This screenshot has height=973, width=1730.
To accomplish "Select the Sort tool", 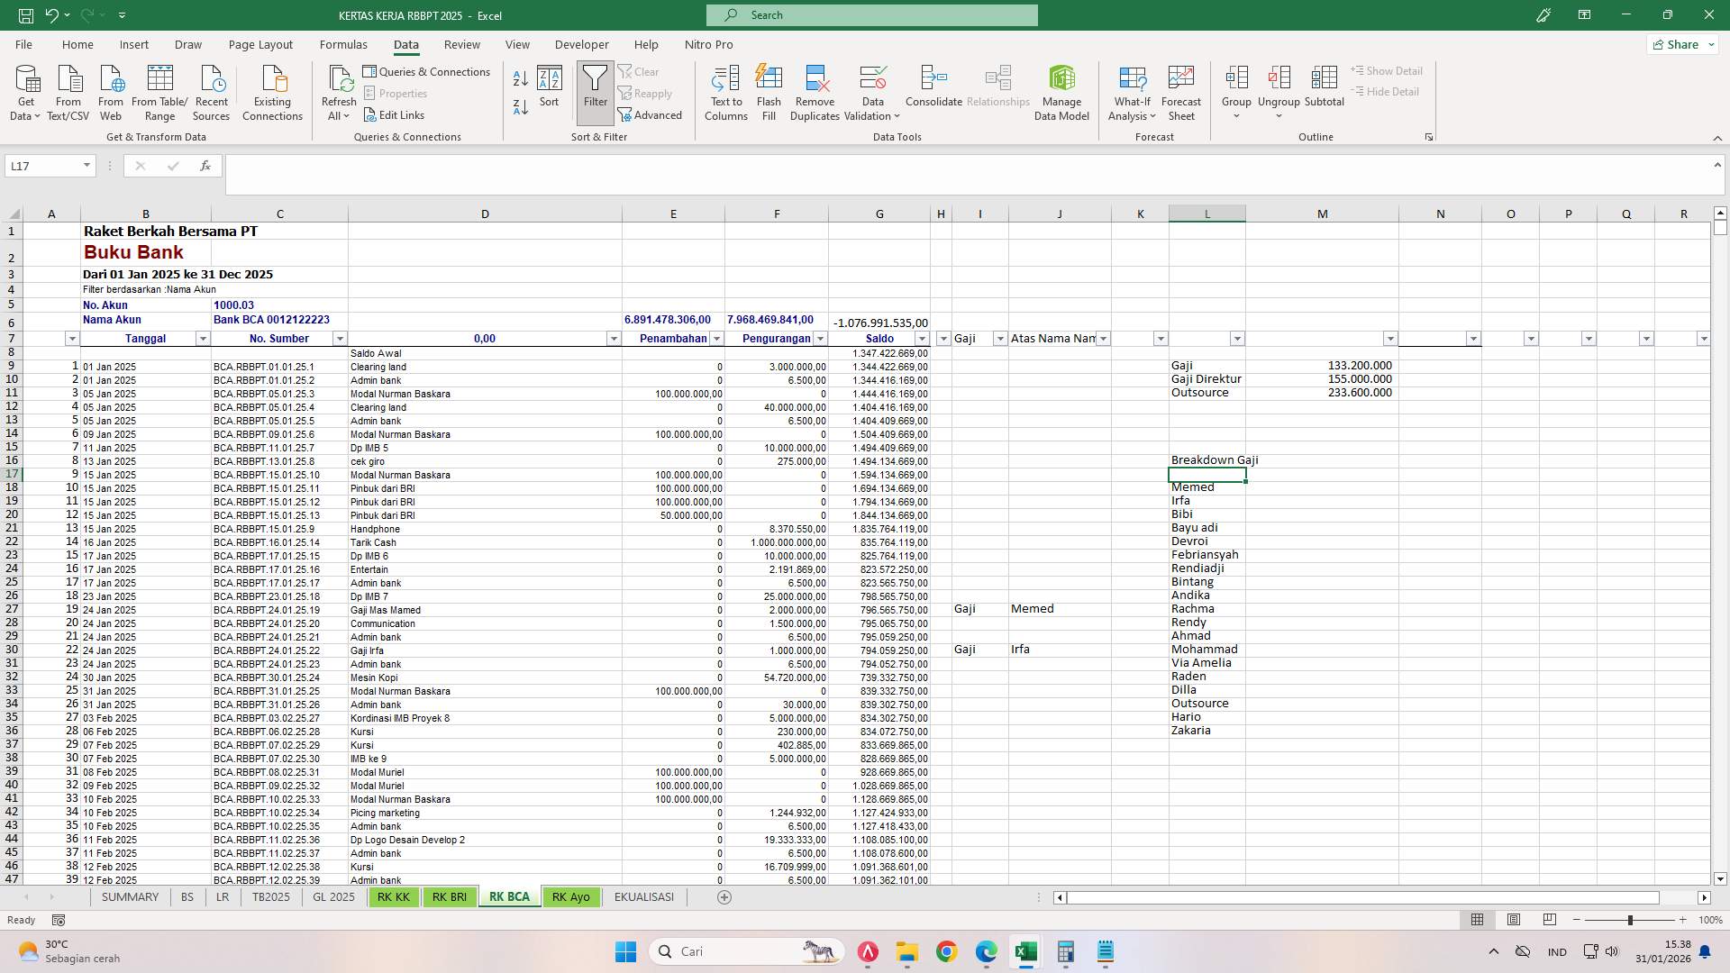I will 550,90.
